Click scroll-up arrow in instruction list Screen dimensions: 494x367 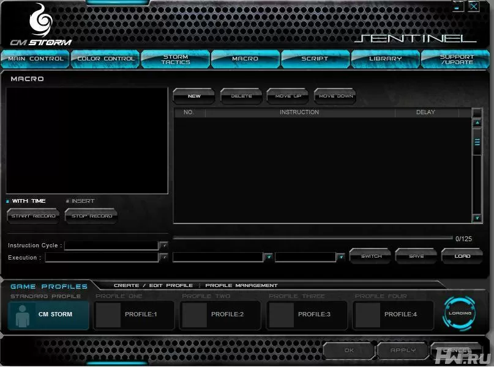477,123
